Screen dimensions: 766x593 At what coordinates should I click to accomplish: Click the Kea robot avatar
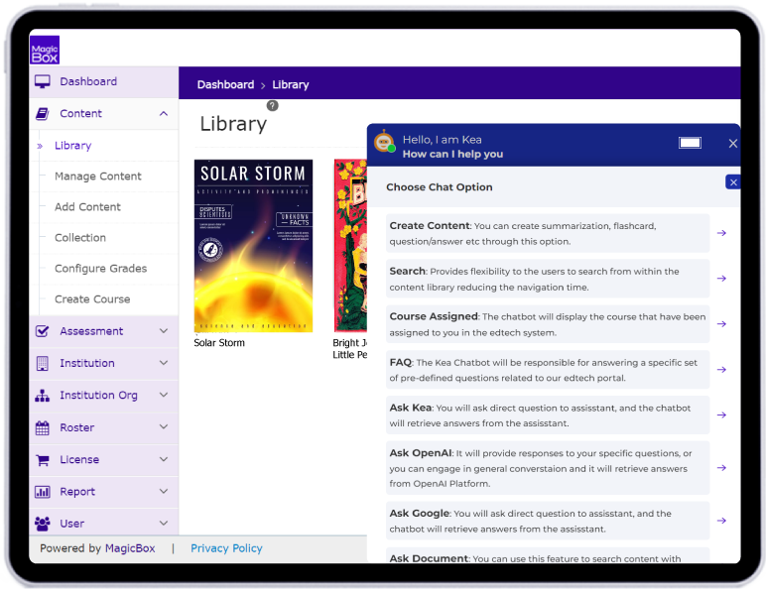(x=384, y=142)
